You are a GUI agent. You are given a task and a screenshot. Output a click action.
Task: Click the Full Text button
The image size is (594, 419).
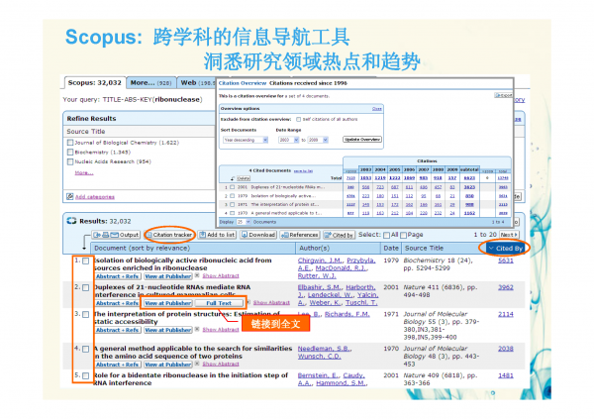(x=219, y=303)
